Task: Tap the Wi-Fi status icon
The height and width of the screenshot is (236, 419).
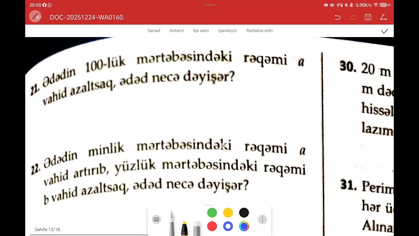Action: pos(376,5)
